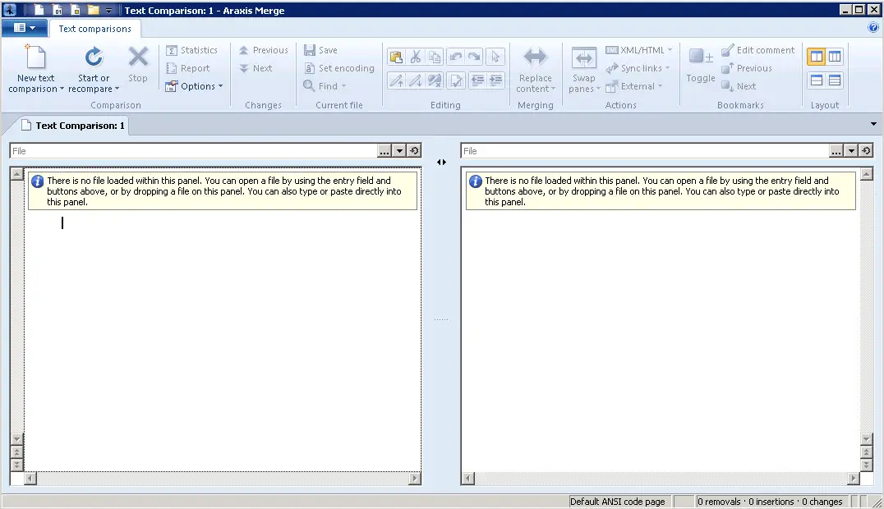Viewport: 884px width, 509px height.
Task: Click Save in Current file group
Action: point(320,50)
